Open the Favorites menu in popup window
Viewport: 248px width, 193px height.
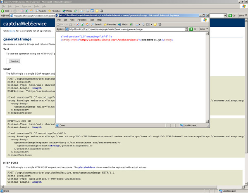[x=82, y=20]
